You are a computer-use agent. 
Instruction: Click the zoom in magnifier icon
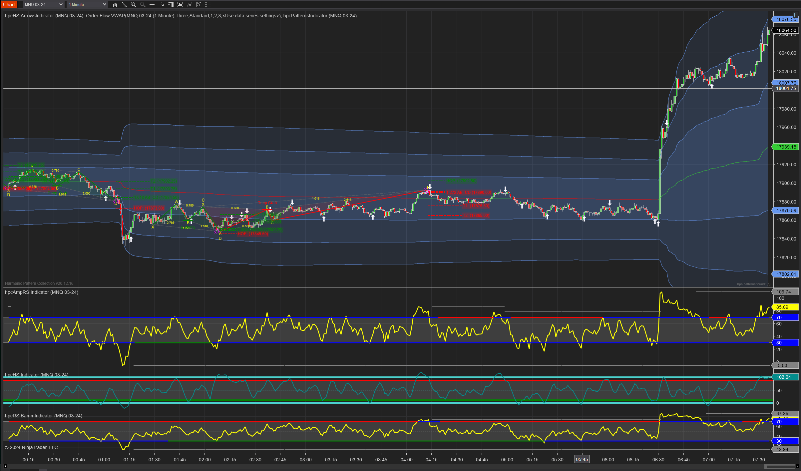point(133,5)
